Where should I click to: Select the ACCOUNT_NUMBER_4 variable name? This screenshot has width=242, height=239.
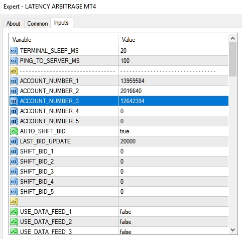(x=49, y=111)
